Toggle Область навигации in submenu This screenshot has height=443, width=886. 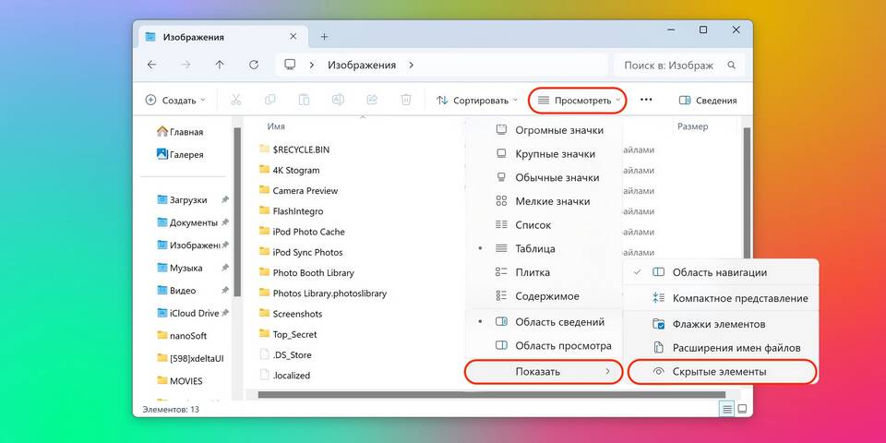pos(721,272)
